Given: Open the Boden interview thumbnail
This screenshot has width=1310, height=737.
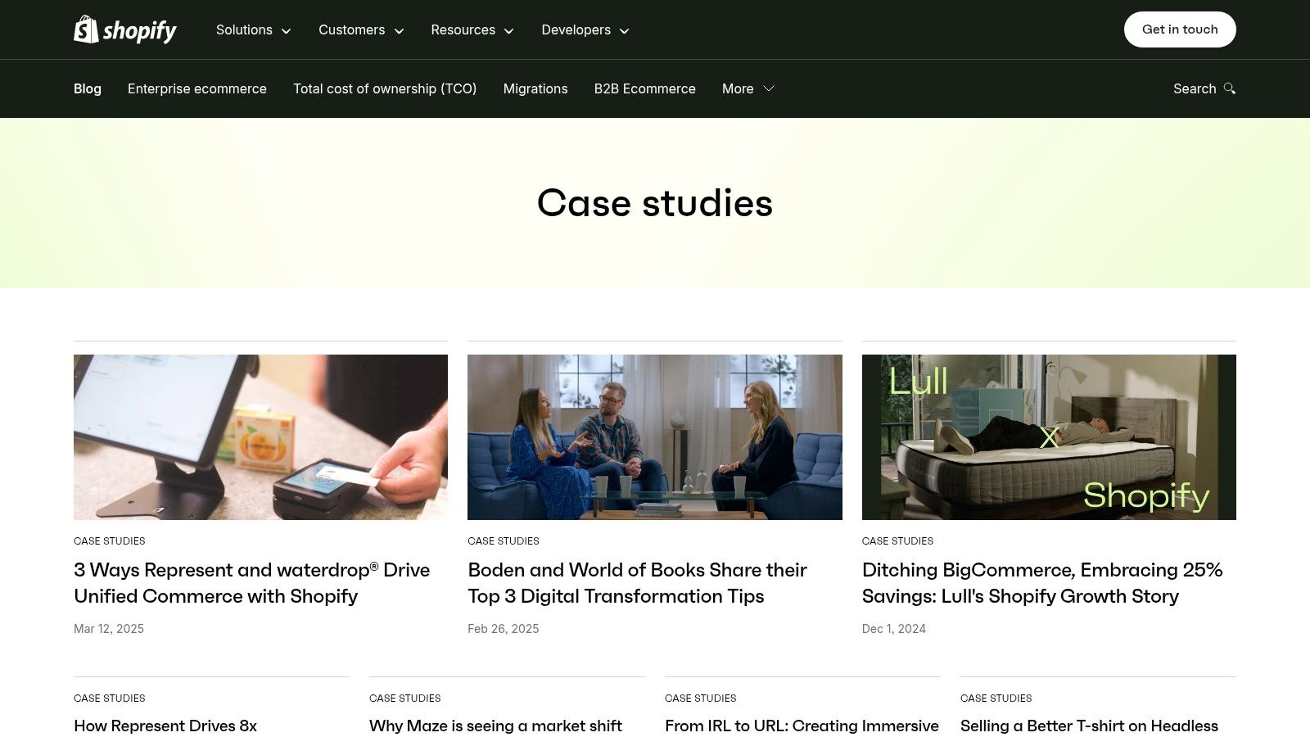Looking at the screenshot, I should [655, 437].
